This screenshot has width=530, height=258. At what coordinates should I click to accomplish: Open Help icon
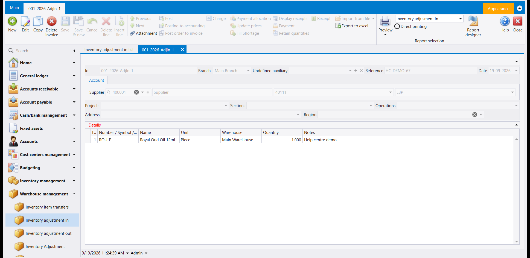(505, 21)
